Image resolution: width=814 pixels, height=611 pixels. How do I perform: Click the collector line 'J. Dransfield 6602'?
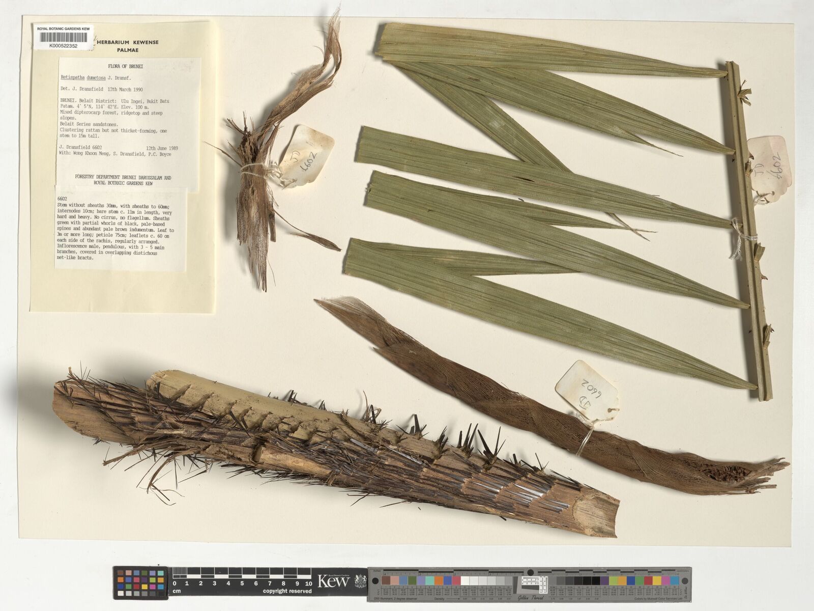click(x=80, y=148)
